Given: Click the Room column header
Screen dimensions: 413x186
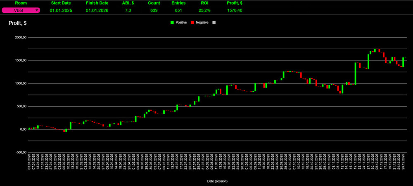Looking at the screenshot, I should (20, 3).
